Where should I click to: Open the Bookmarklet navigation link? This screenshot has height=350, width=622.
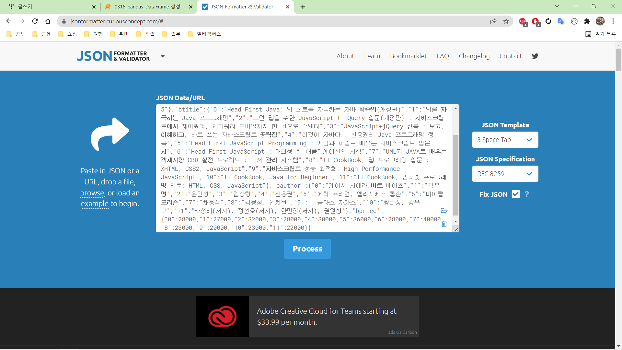[x=408, y=56]
